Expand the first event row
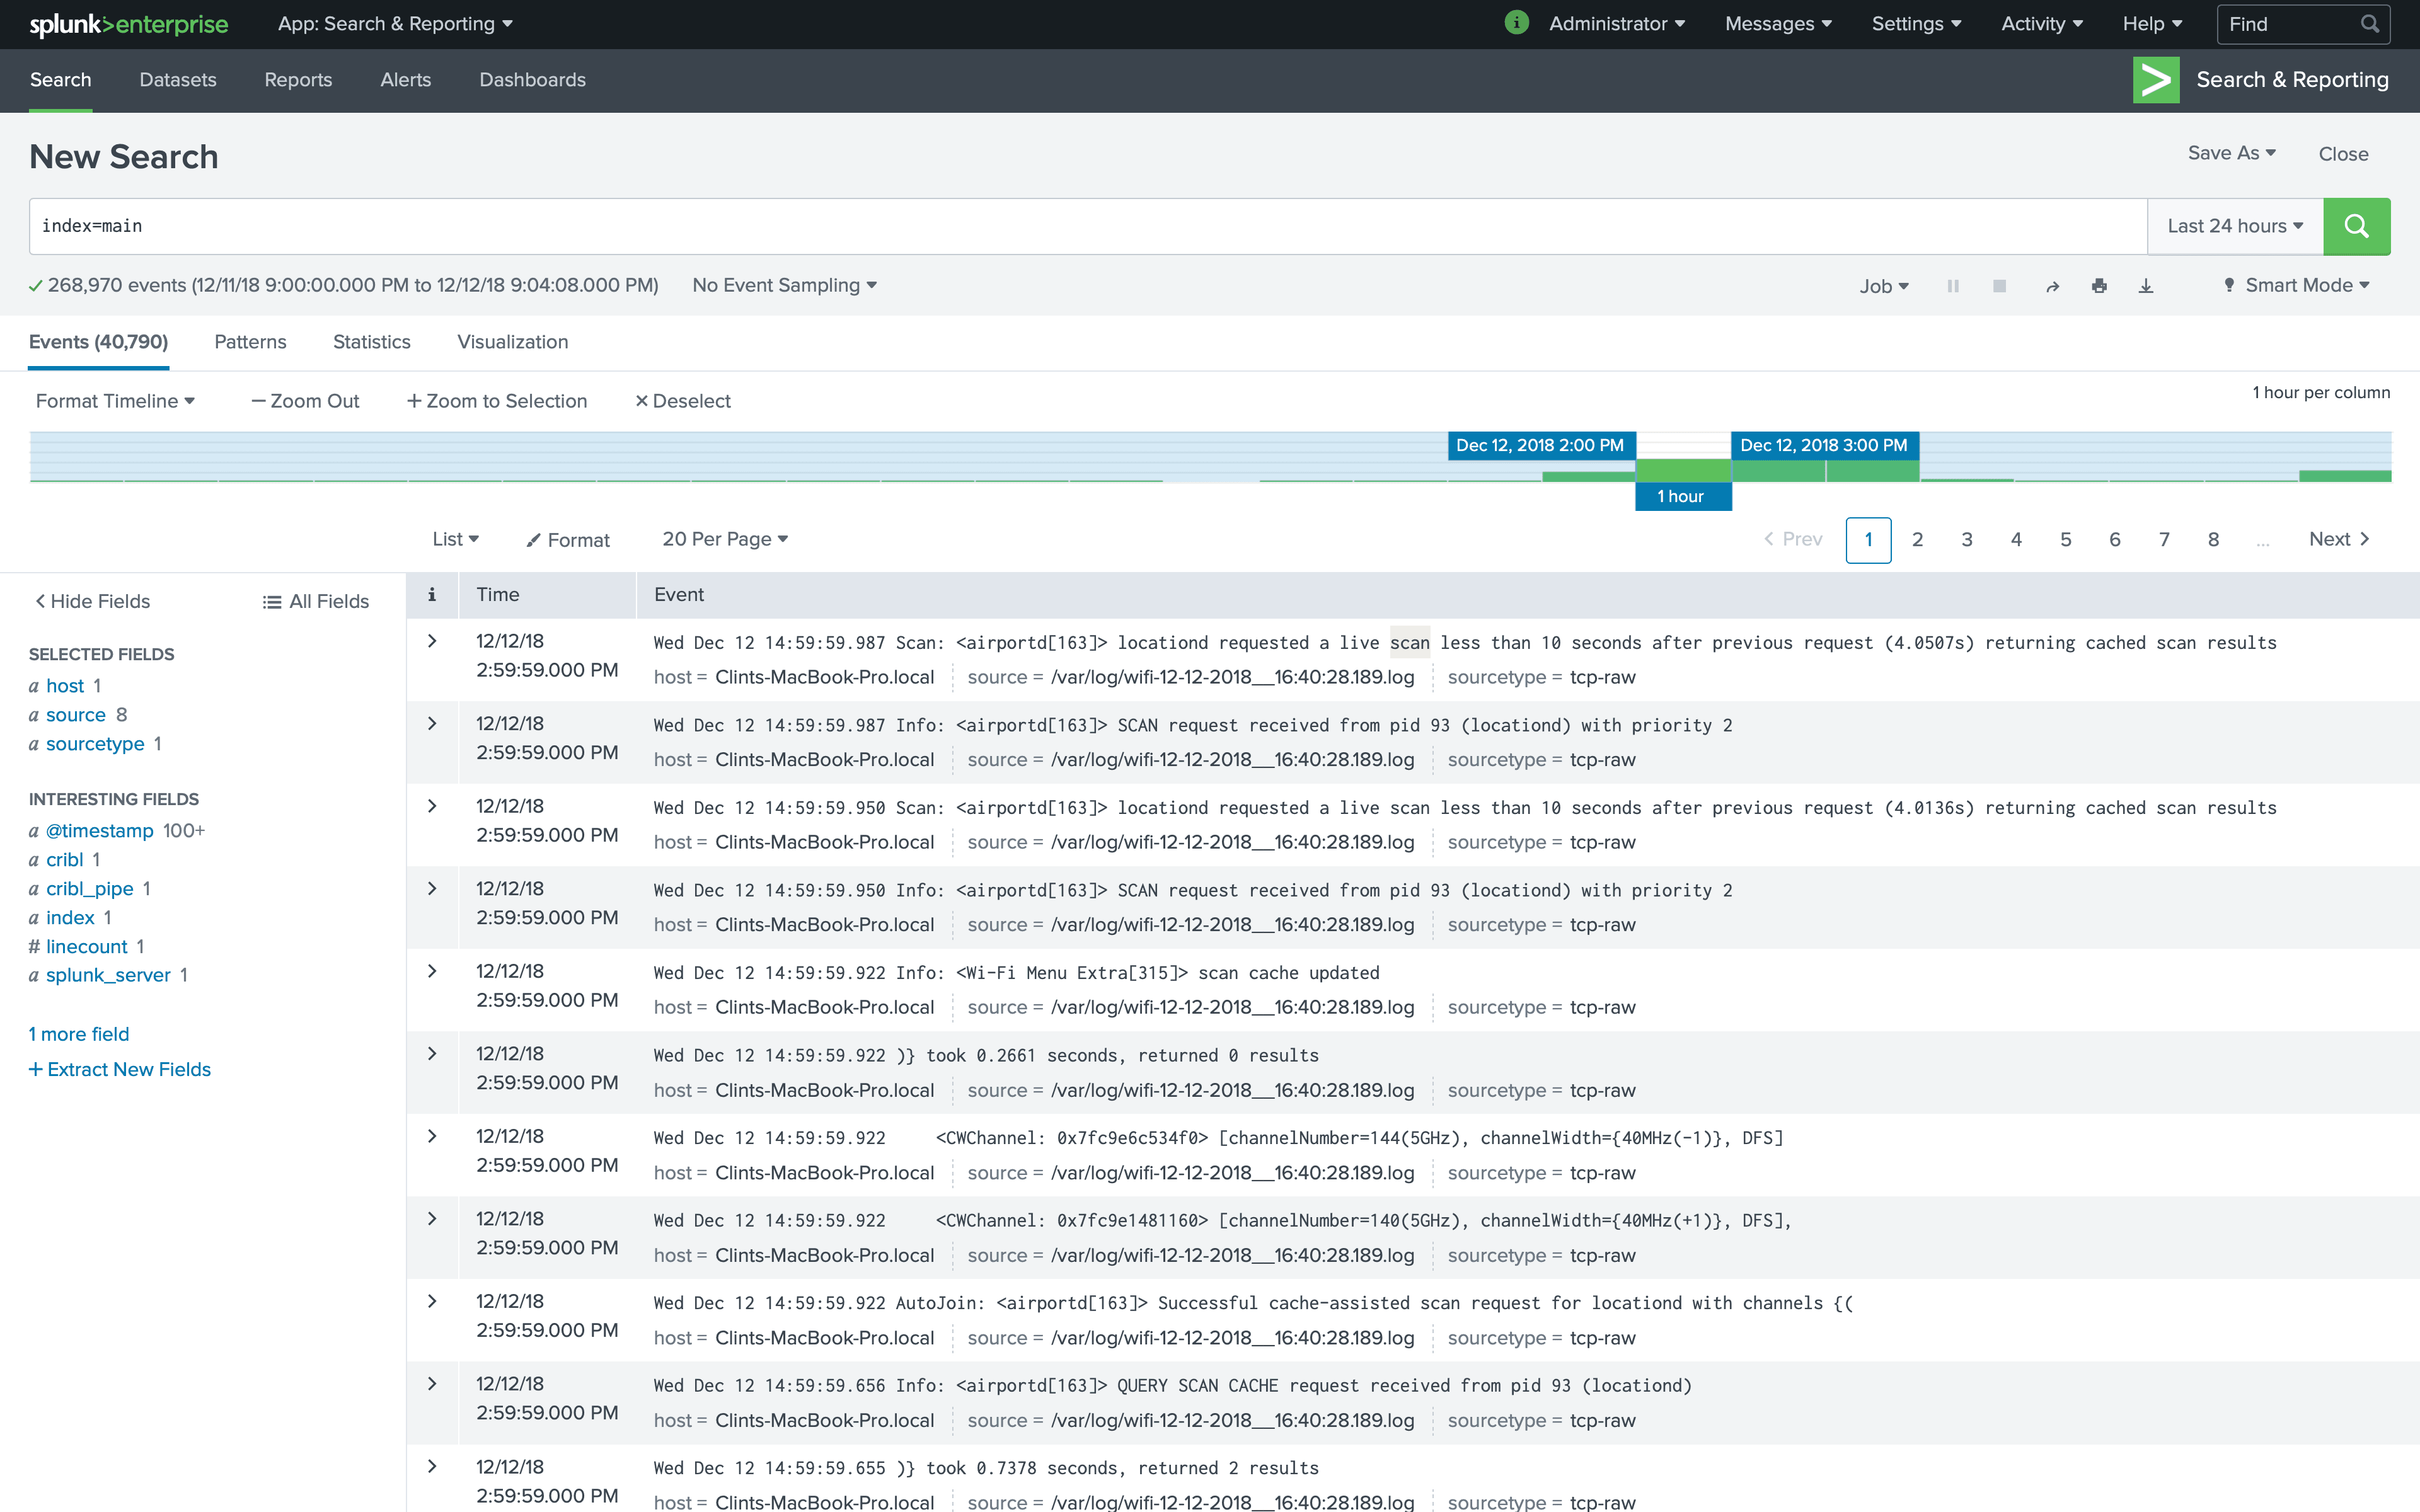 tap(432, 641)
